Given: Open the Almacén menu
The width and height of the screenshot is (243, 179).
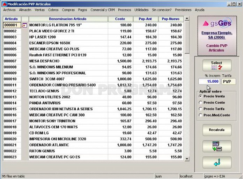Looking at the screenshot, I should tap(25, 10).
